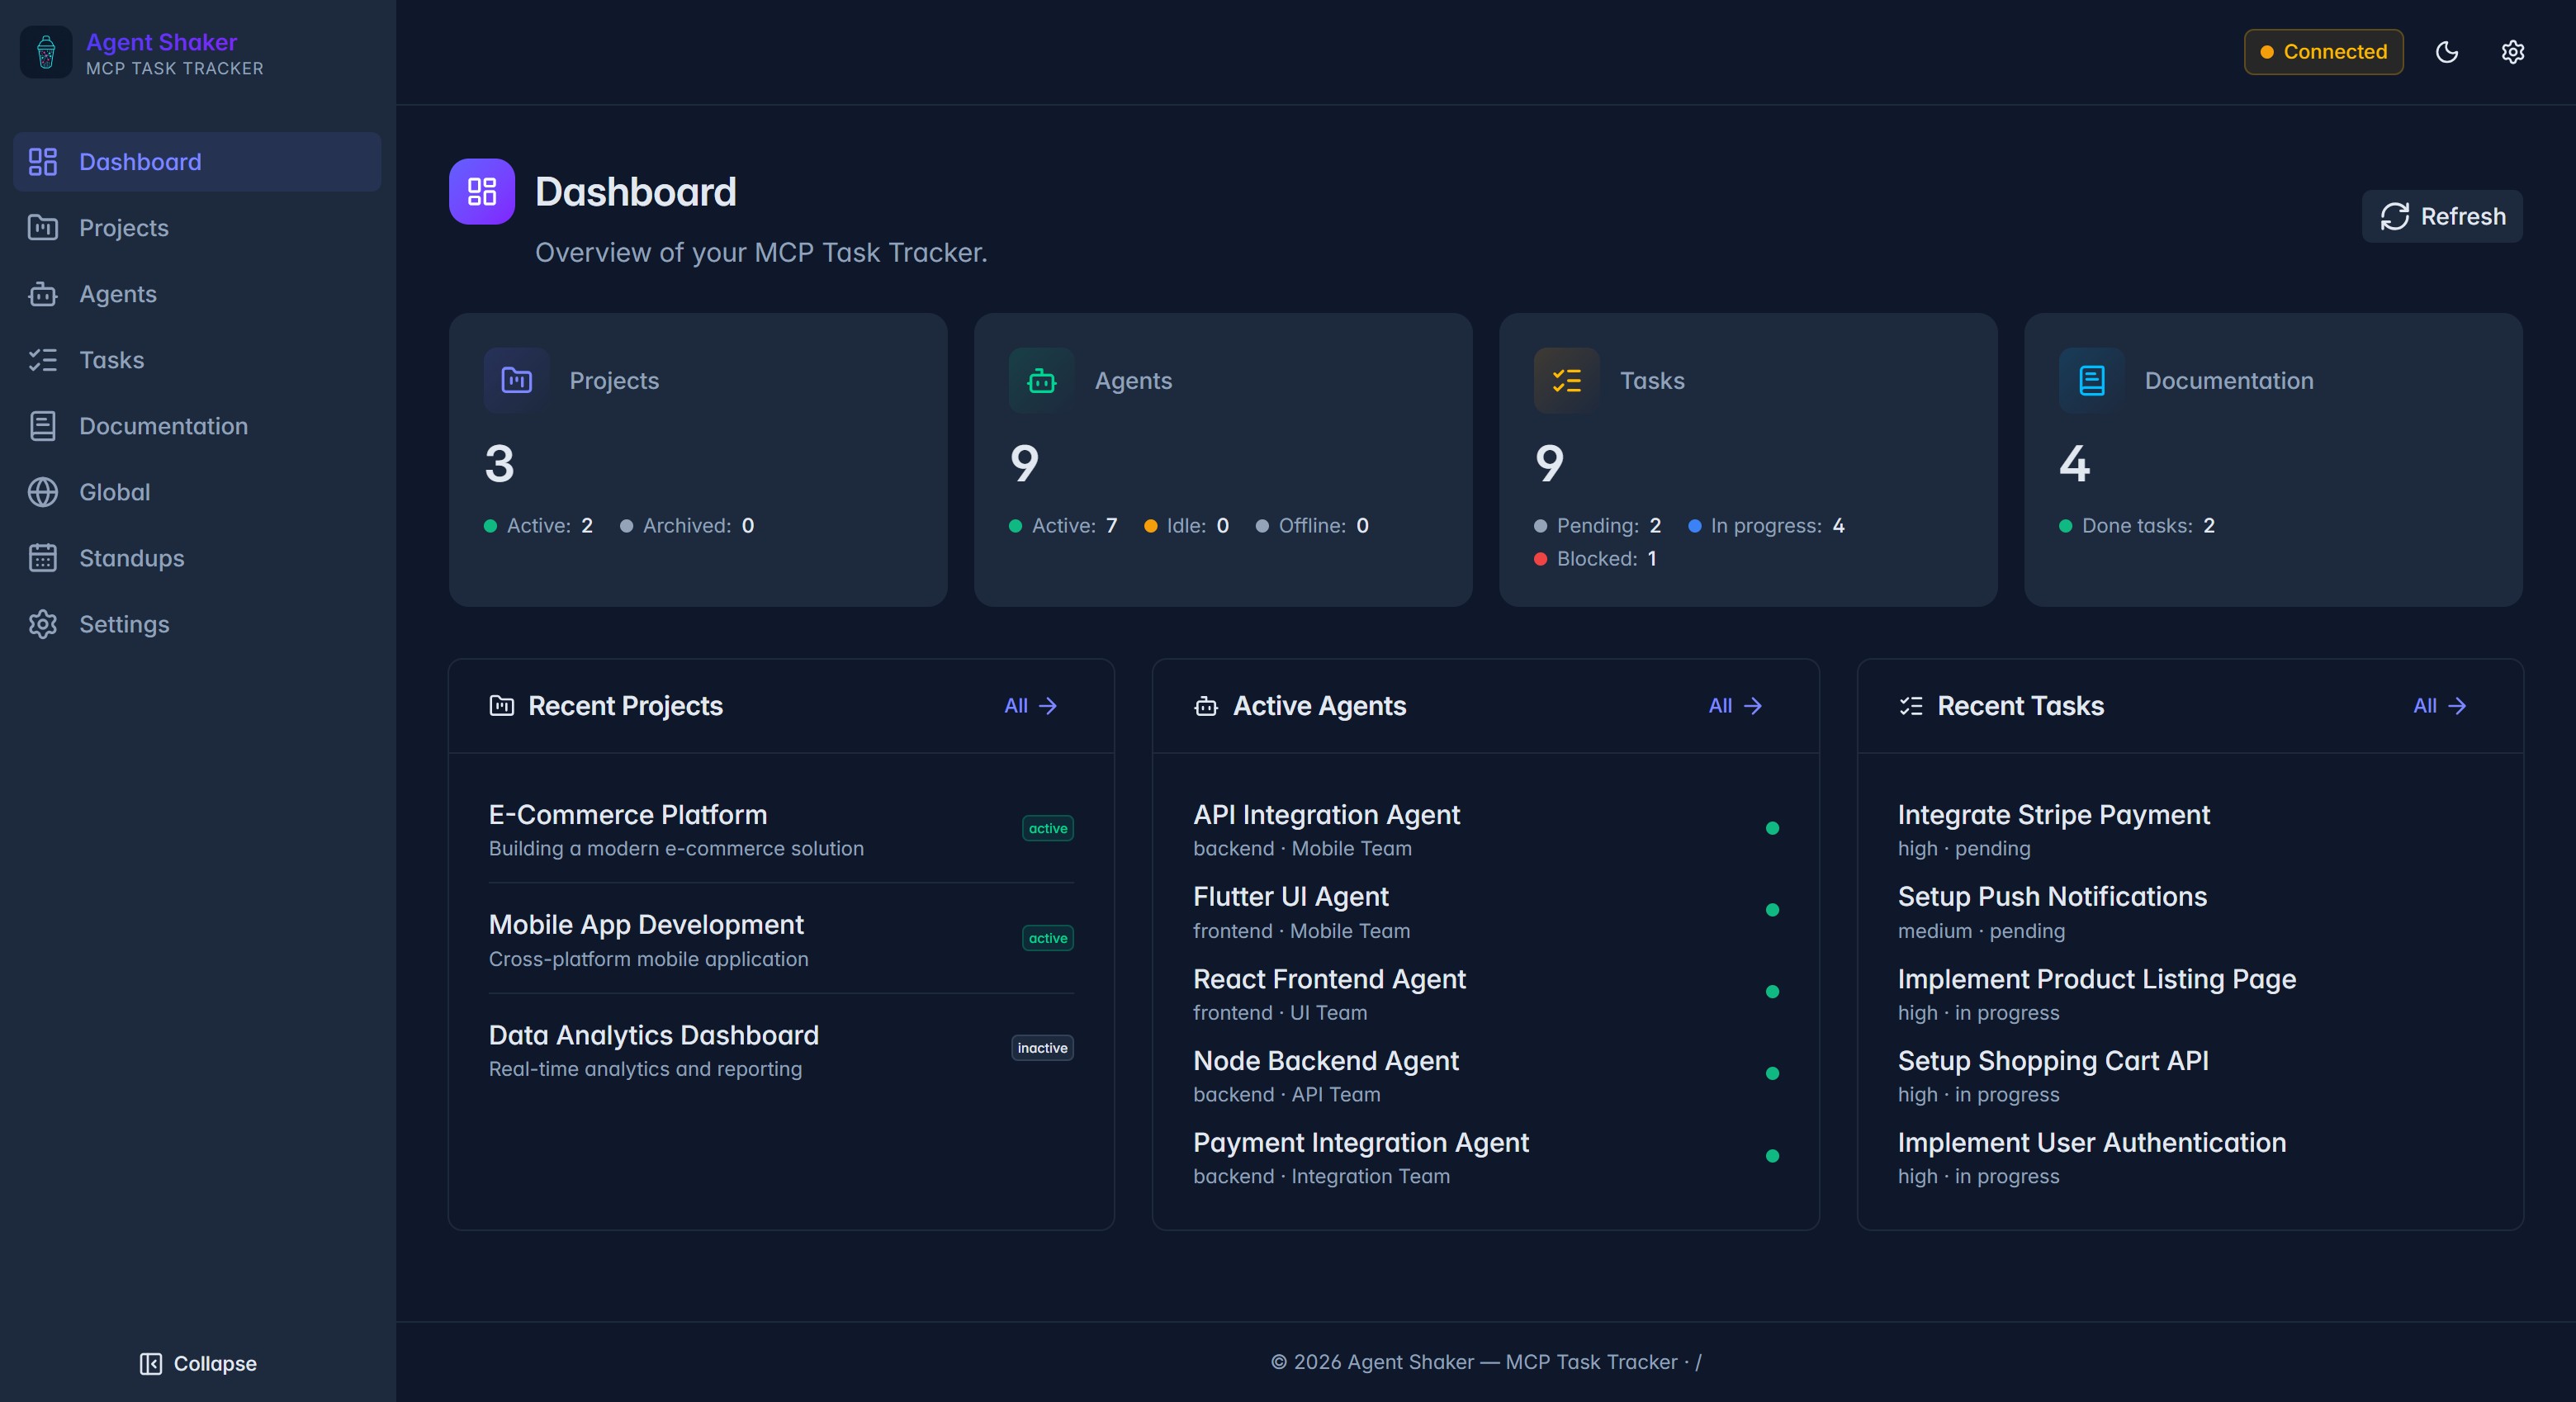Click the Active Agents panel robot icon
2576x1402 pixels.
coord(1206,706)
